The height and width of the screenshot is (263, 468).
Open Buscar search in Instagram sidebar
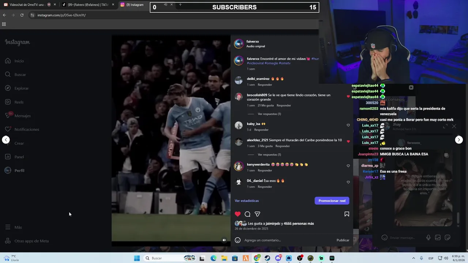[x=15, y=75]
